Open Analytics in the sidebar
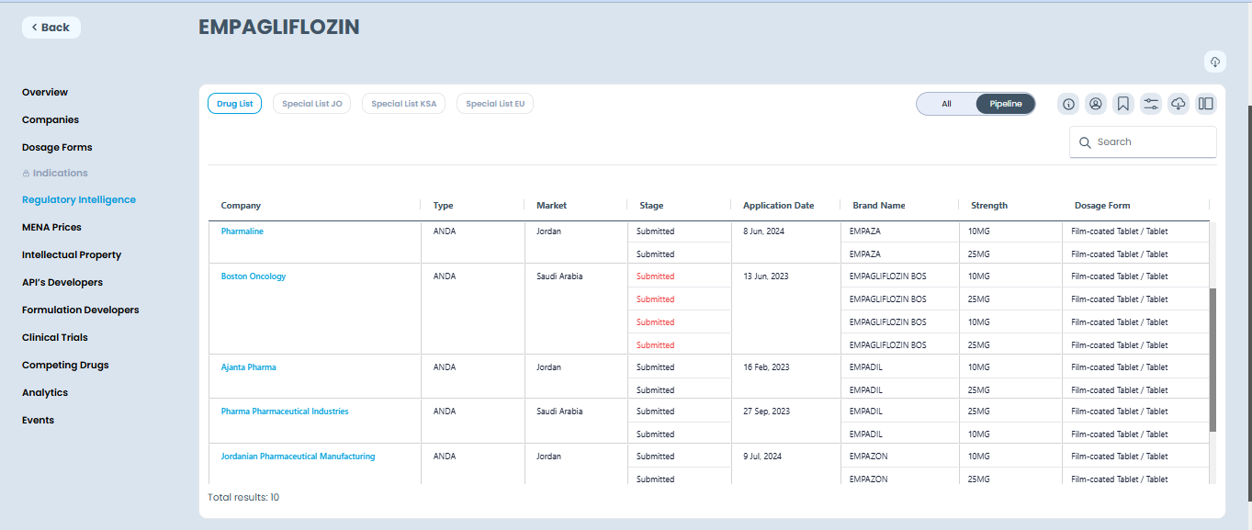 click(45, 392)
